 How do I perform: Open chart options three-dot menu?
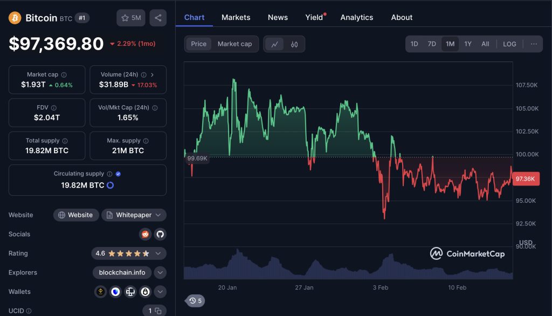coord(534,44)
